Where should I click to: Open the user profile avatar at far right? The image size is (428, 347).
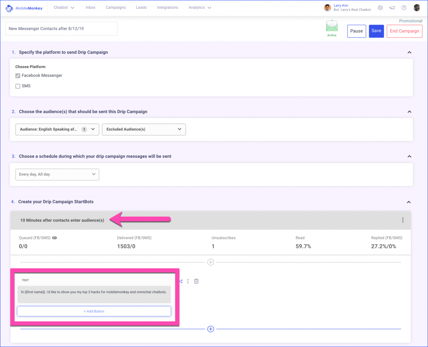417,8
